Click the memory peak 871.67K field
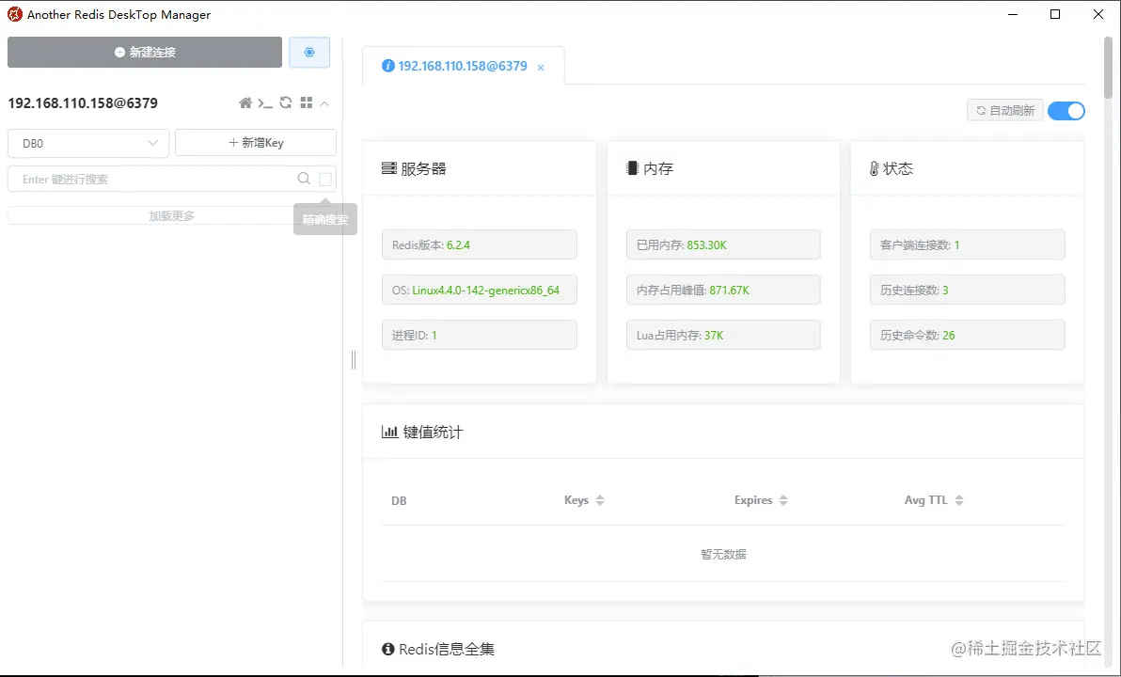 [x=723, y=290]
